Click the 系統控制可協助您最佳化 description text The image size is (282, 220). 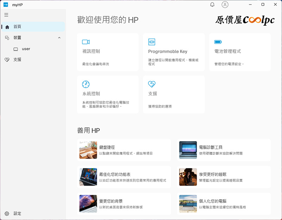point(106,105)
